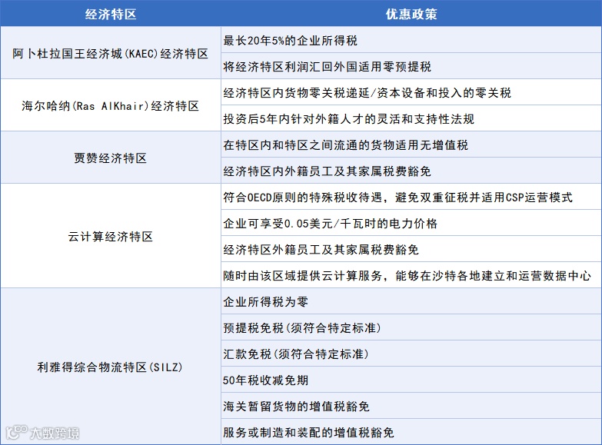Select the 最长20年5%的企业所得税 cell

pyautogui.click(x=411, y=40)
